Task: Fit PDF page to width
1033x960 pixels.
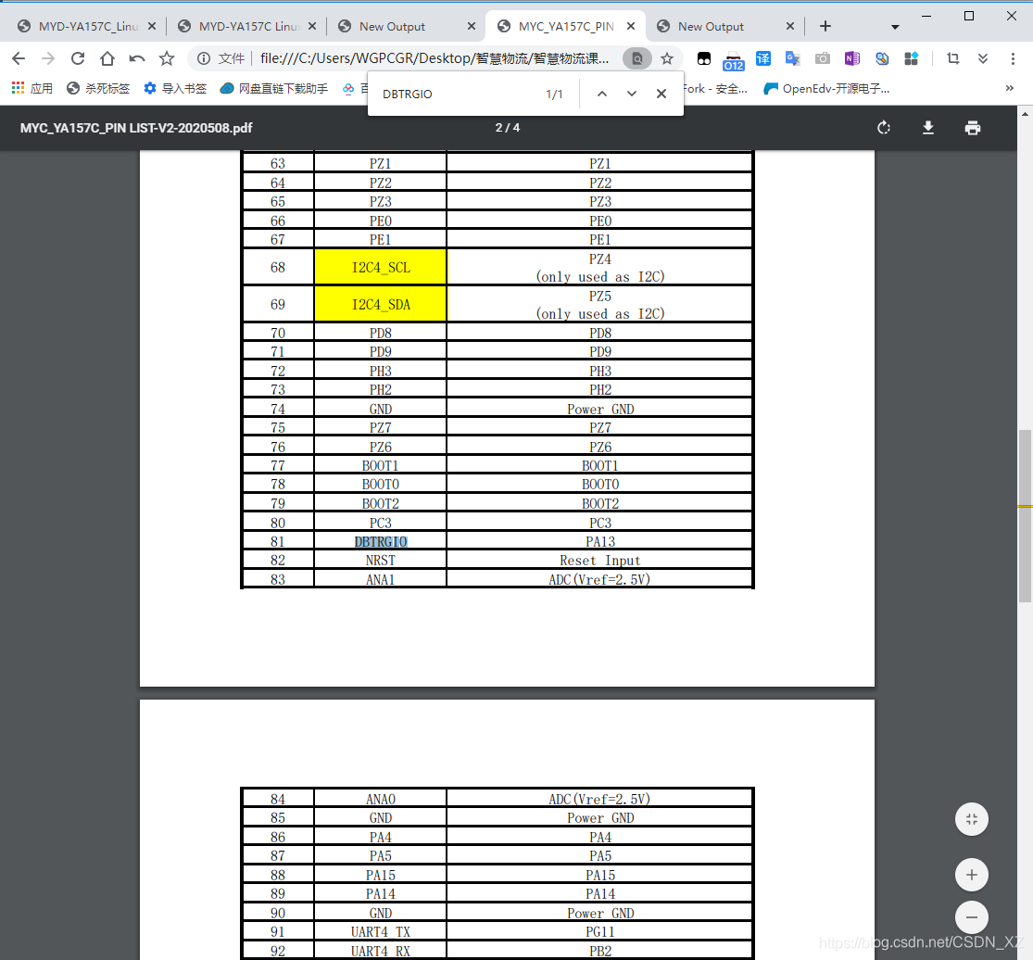Action: (972, 820)
